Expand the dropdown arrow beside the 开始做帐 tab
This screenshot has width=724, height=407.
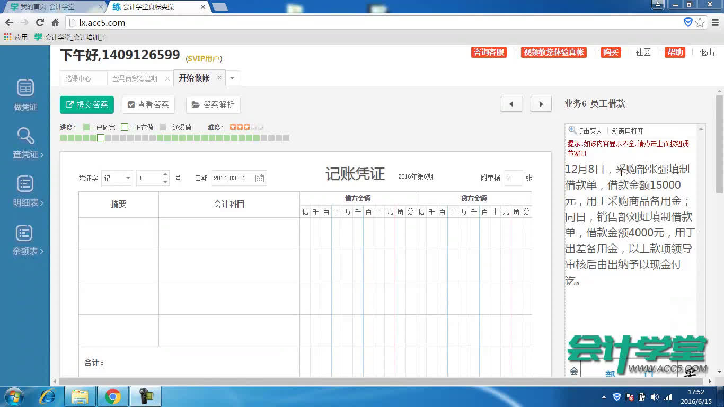point(232,77)
